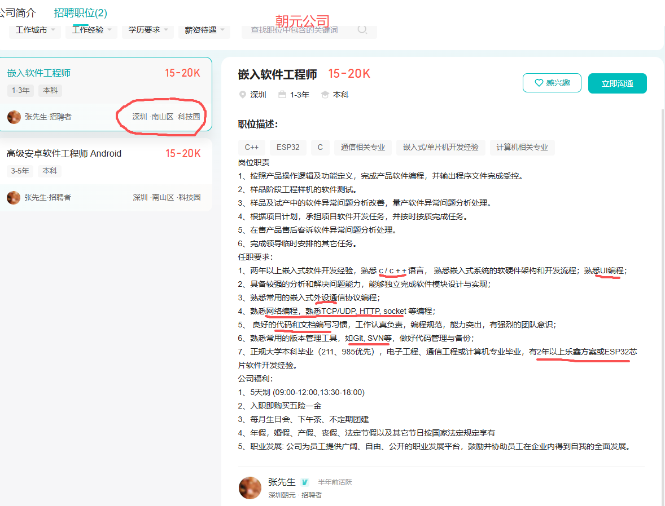Screen dimensions: 665x506
Task: Open the 学历要求 dropdown
Action: [148, 30]
